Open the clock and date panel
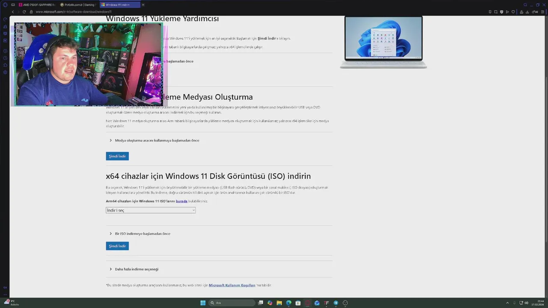Image resolution: width=548 pixels, height=308 pixels. point(538,303)
